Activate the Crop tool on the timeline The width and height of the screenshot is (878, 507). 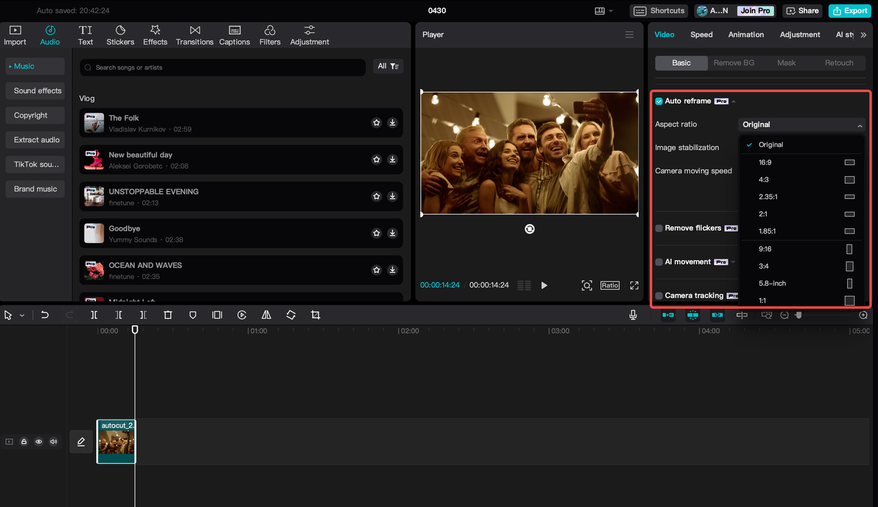tap(316, 314)
